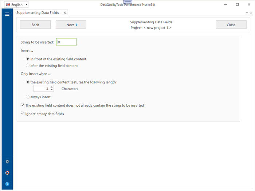
Task: Click the 'Insert ...' label
Action: (x=27, y=51)
